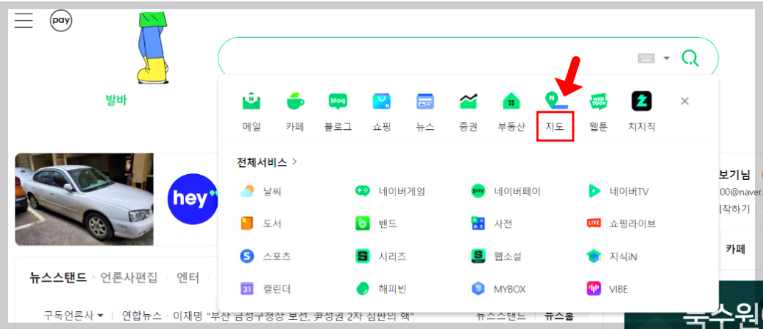This screenshot has width=763, height=329.
Task: Open the Happybean (해피빈) icon
Action: [x=363, y=288]
